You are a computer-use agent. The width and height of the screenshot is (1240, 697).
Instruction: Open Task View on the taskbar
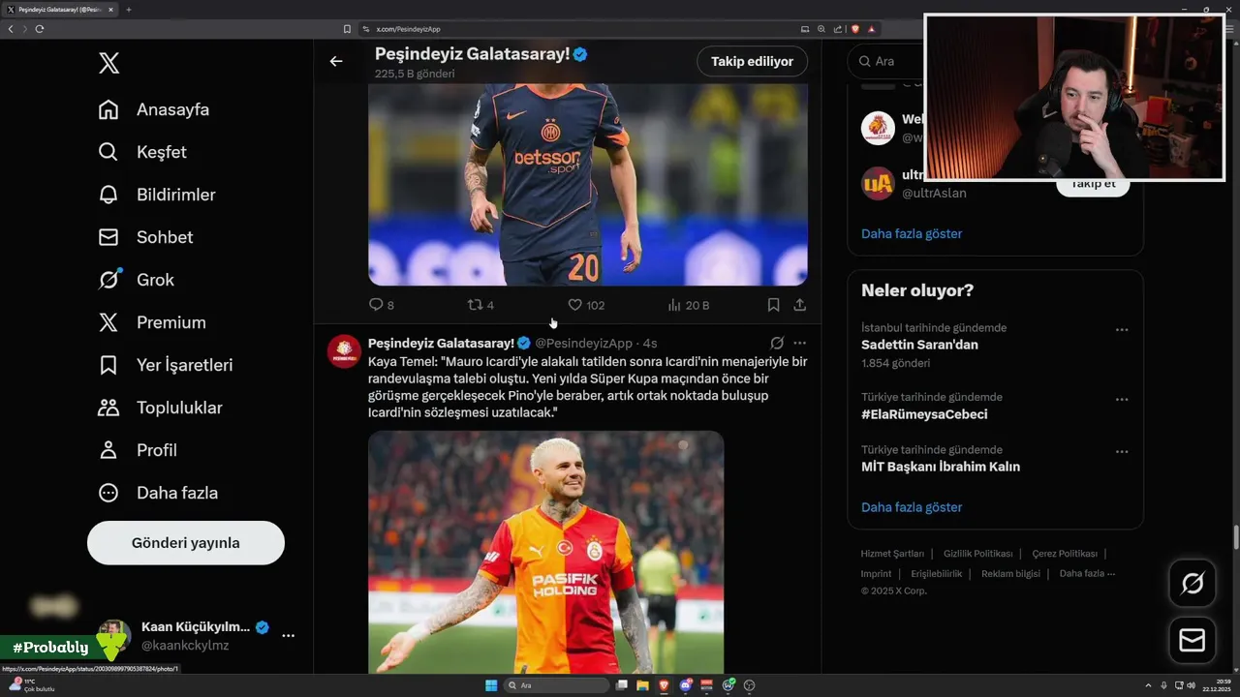622,685
